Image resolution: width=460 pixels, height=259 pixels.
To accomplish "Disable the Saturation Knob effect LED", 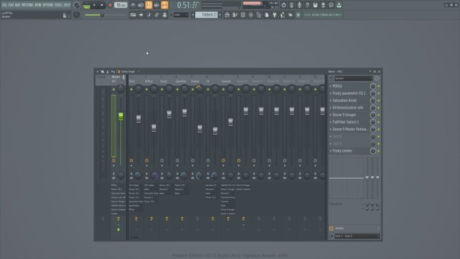I will (x=379, y=101).
